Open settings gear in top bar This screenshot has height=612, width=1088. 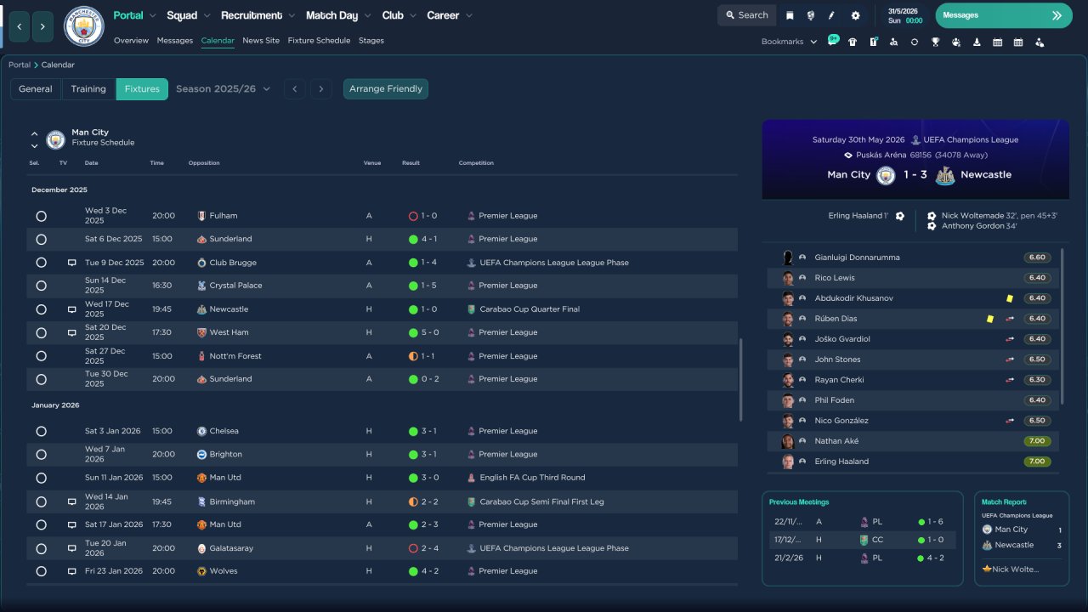point(855,15)
